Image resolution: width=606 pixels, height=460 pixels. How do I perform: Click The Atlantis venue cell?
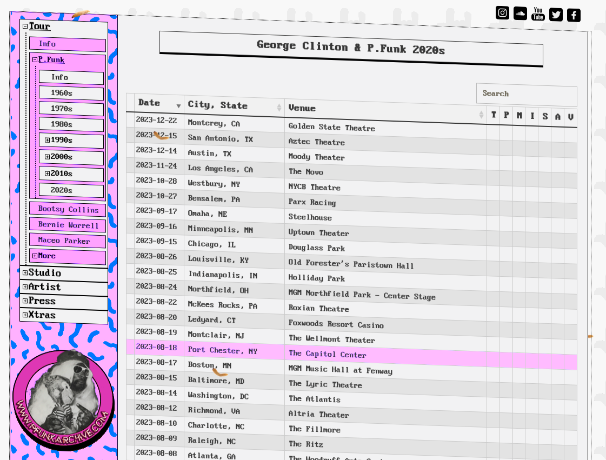pos(385,401)
